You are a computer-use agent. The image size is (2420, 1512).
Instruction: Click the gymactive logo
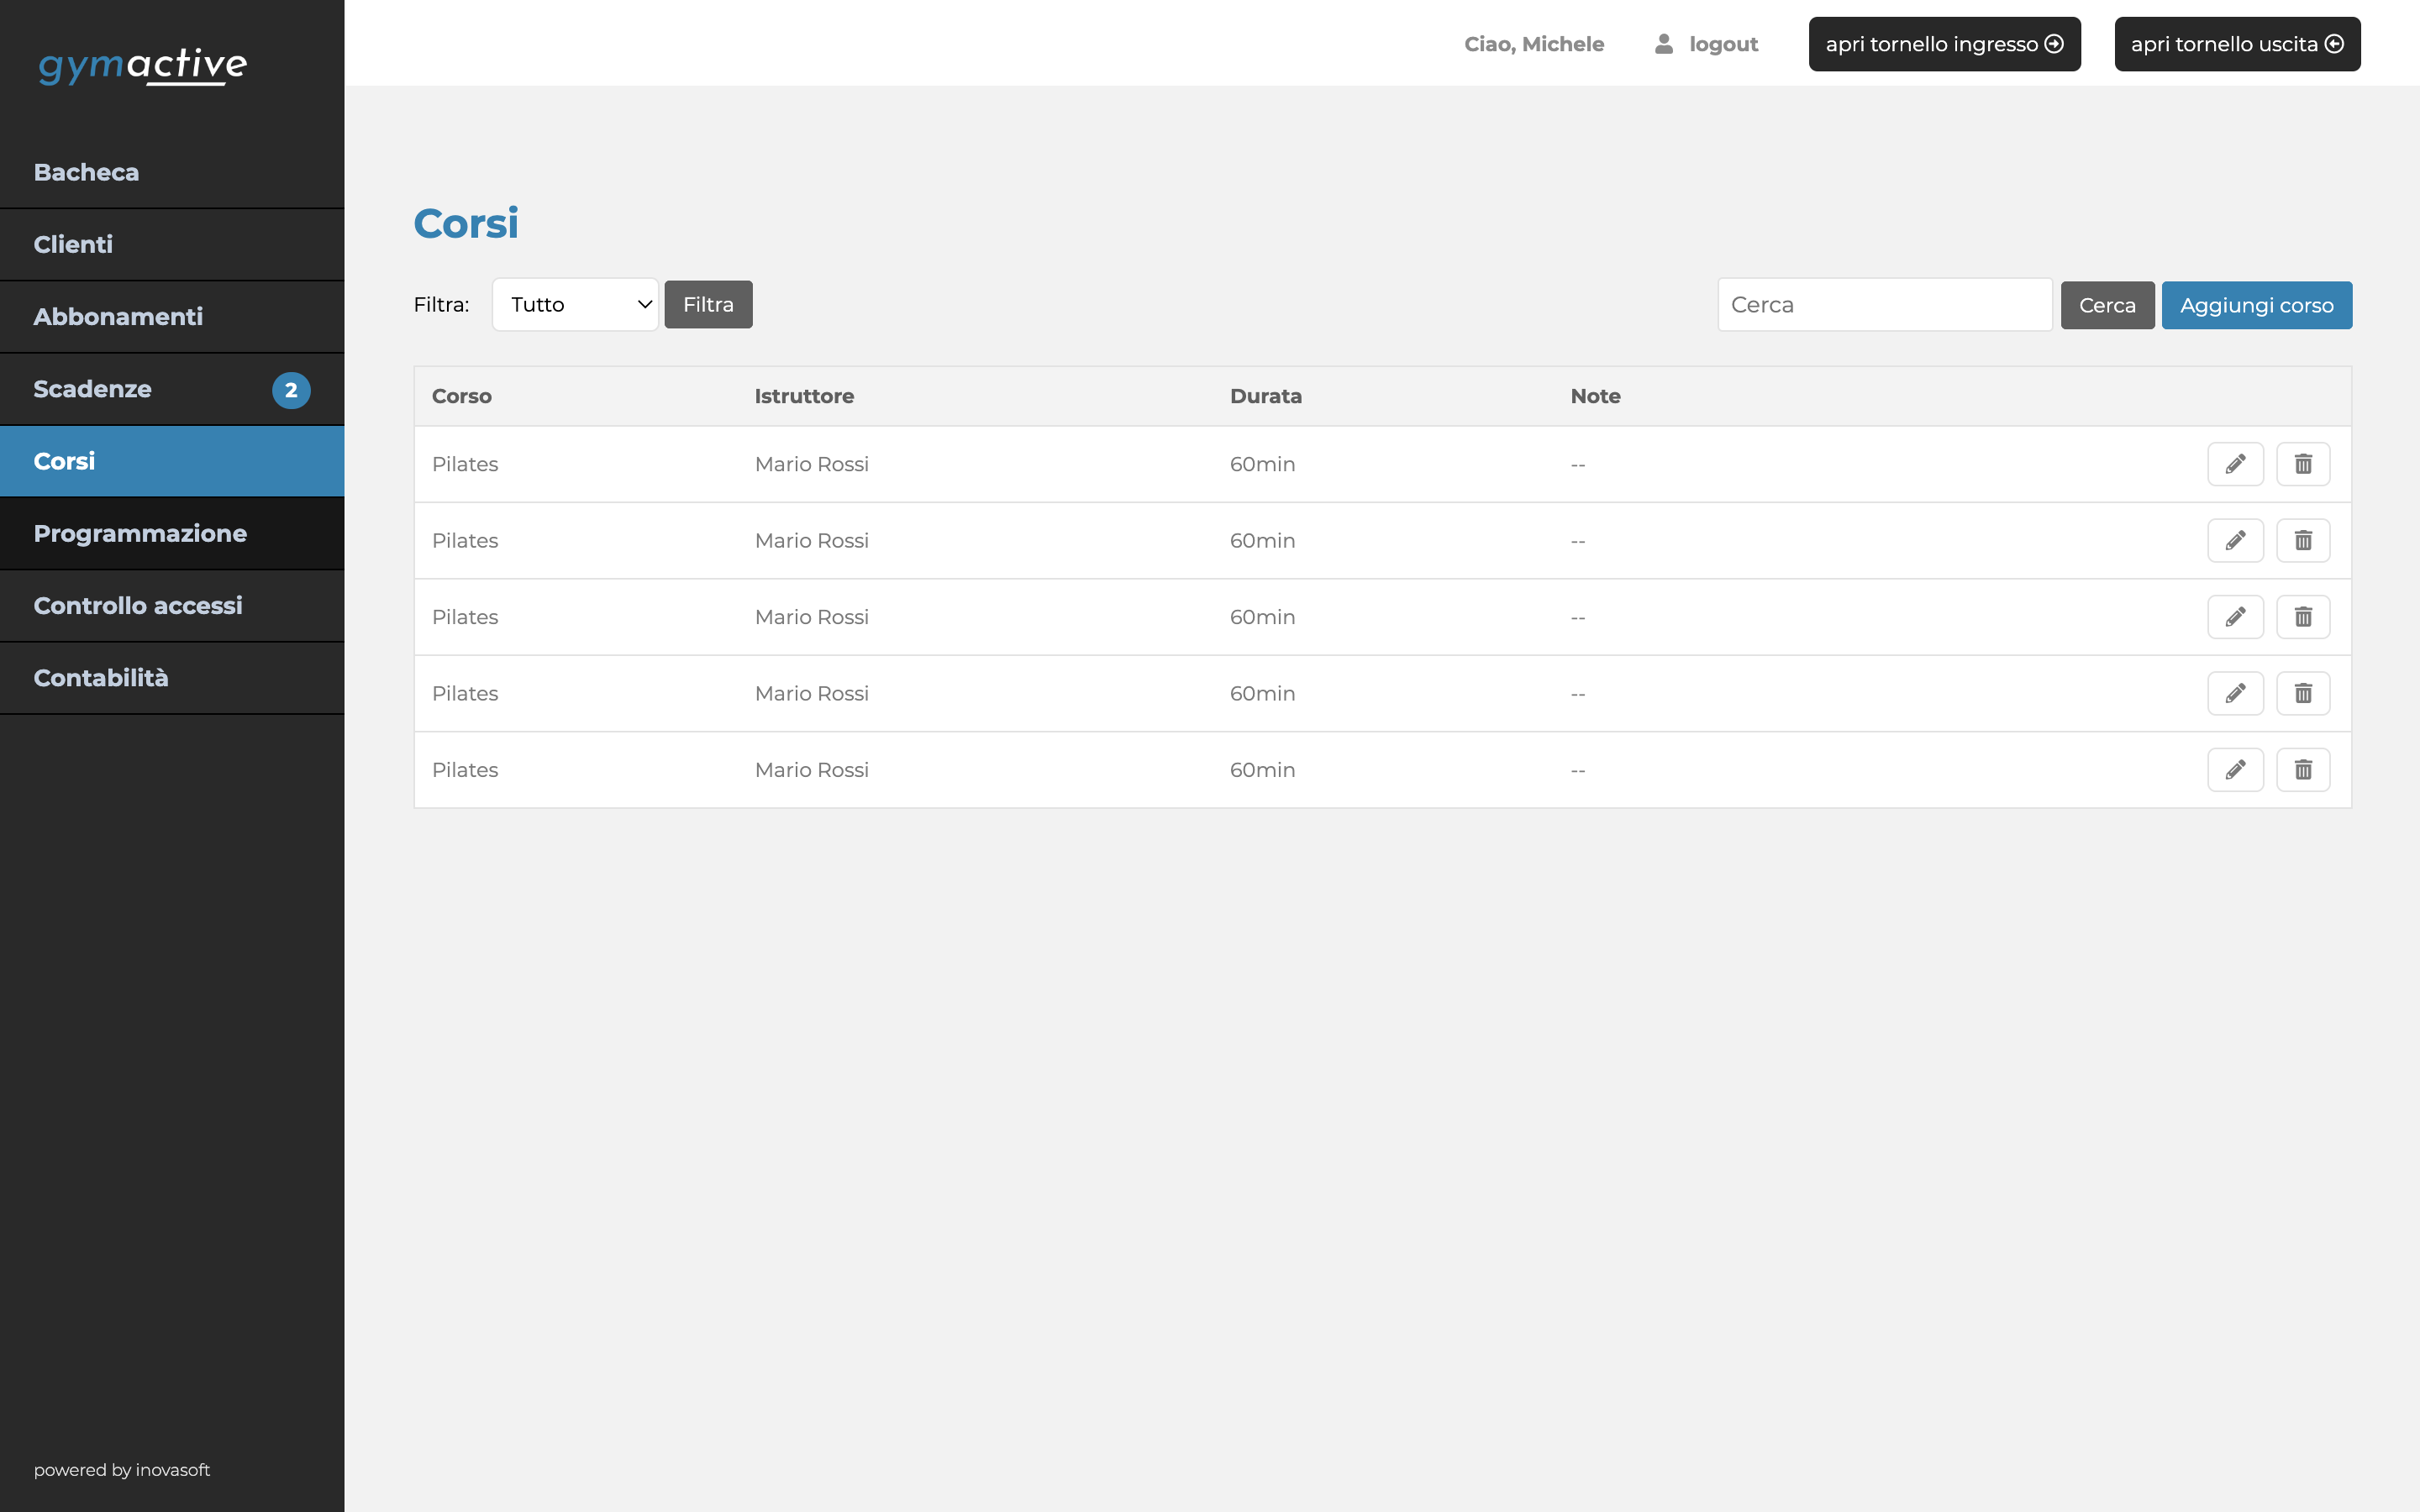point(143,66)
